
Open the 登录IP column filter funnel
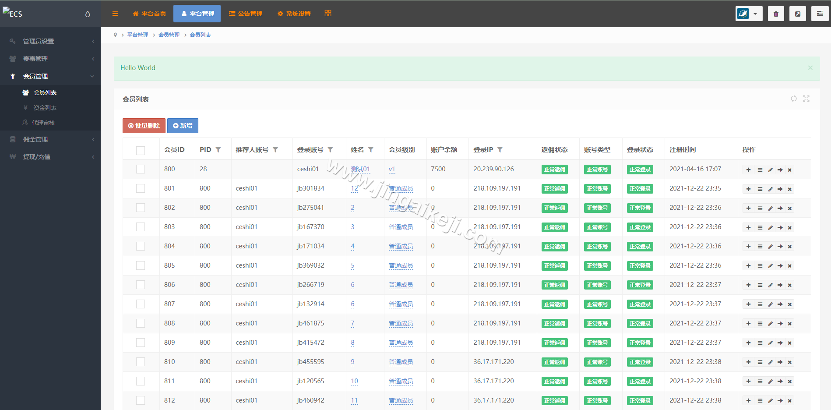(500, 149)
